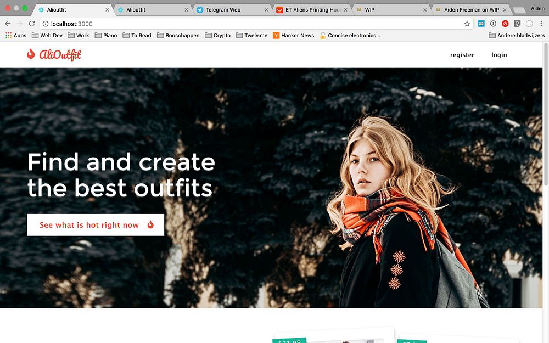Click the green $11.95 price tag
Image resolution: width=549 pixels, height=343 pixels.
(x=289, y=341)
